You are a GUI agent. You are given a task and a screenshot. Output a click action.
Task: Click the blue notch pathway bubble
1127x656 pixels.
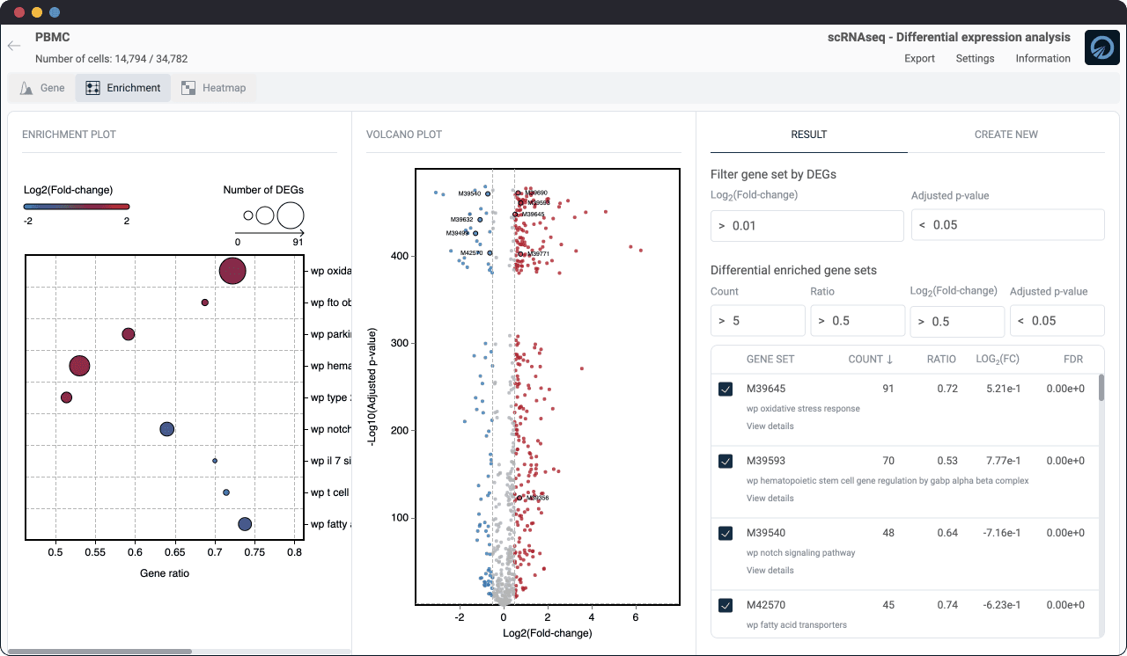click(166, 429)
